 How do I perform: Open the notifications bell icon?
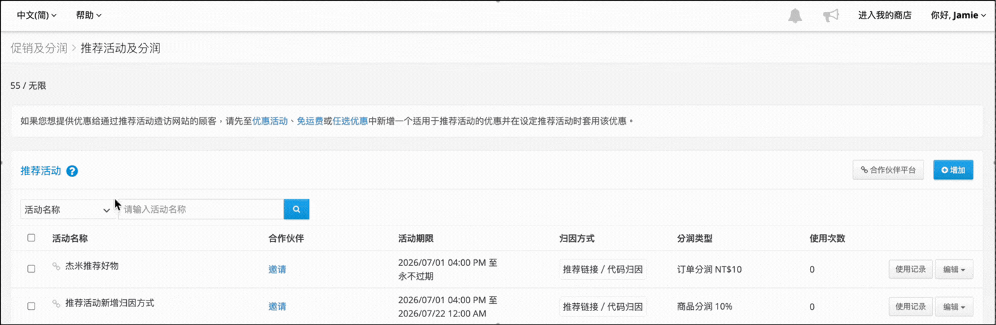(795, 15)
